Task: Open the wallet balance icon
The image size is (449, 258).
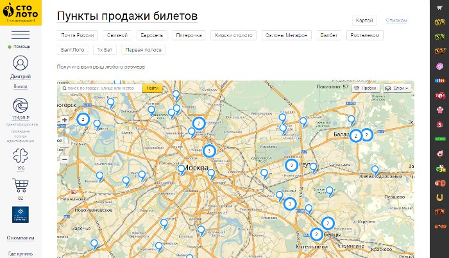Action: pos(21,106)
